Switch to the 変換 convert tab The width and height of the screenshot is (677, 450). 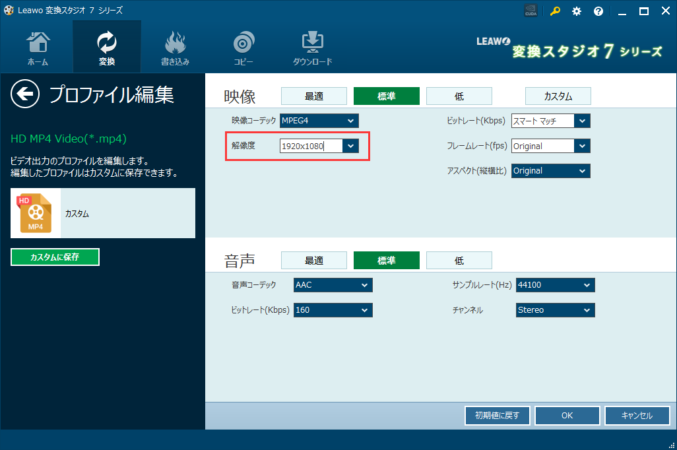(x=106, y=48)
